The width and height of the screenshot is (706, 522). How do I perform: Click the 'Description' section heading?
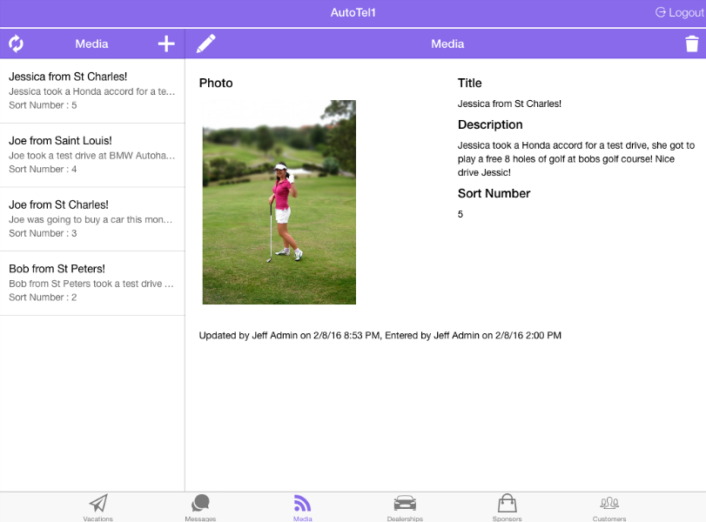point(490,124)
